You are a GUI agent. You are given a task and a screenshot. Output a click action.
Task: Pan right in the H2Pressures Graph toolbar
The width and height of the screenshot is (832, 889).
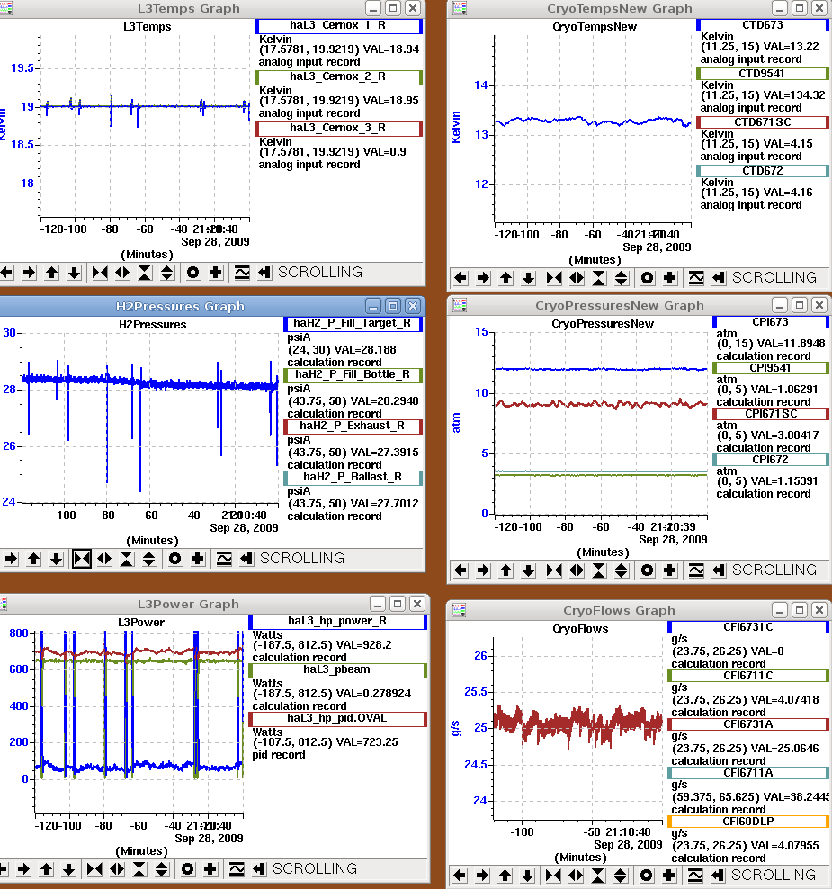coord(11,559)
